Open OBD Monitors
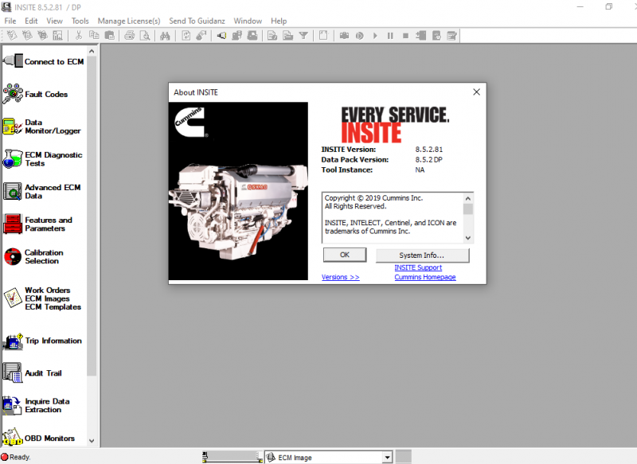The image size is (637, 464). point(38,438)
